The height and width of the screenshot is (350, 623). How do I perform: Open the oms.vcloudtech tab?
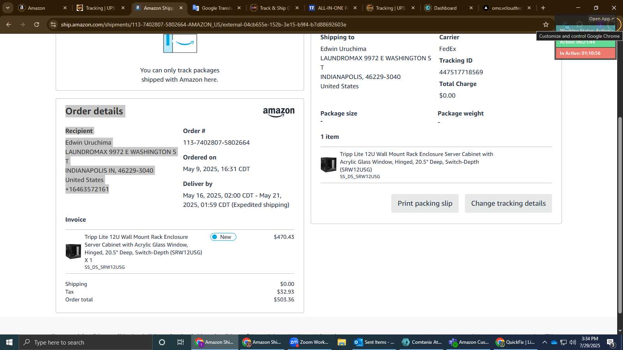click(507, 8)
